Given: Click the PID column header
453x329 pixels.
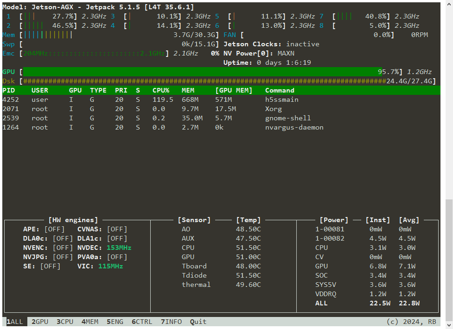Looking at the screenshot, I should [x=9, y=90].
